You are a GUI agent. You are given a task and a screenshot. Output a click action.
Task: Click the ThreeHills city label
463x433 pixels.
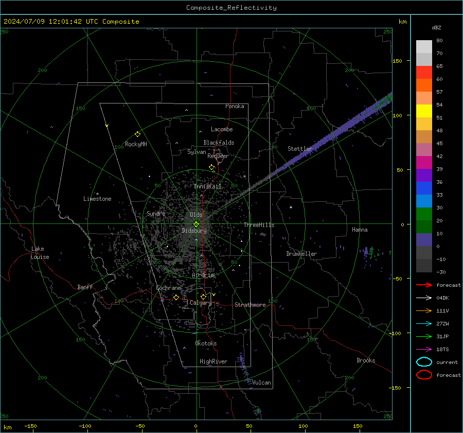click(x=259, y=225)
